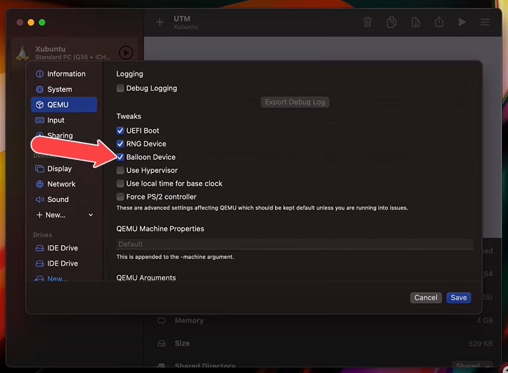Click the QEMU cube icon
This screenshot has width=508, height=373.
(40, 104)
